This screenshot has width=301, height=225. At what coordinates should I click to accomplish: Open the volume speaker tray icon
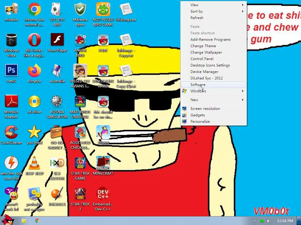pyautogui.click(x=269, y=221)
